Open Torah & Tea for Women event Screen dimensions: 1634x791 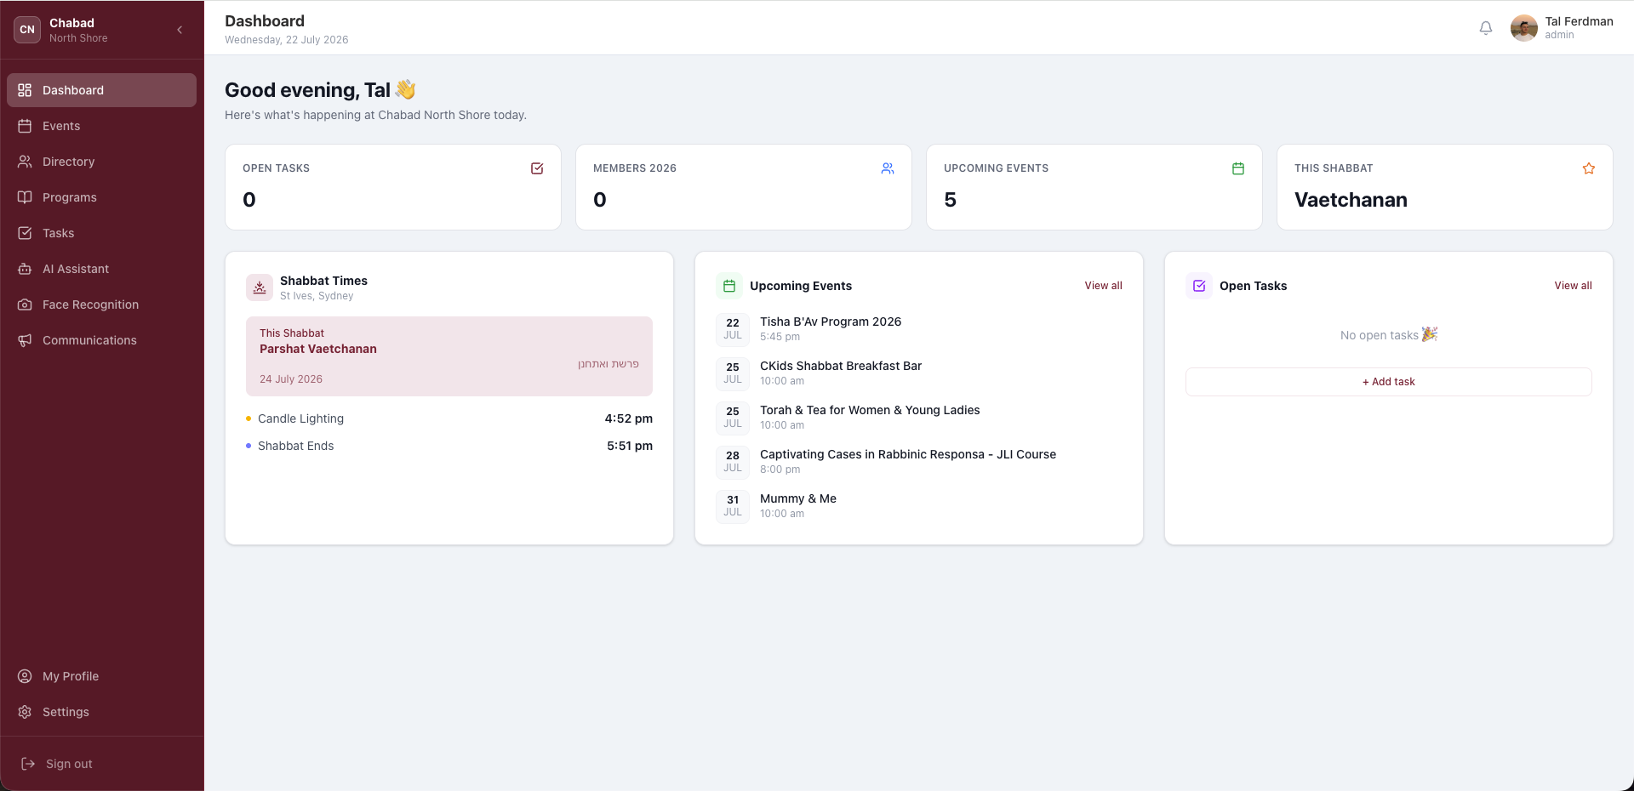[870, 410]
